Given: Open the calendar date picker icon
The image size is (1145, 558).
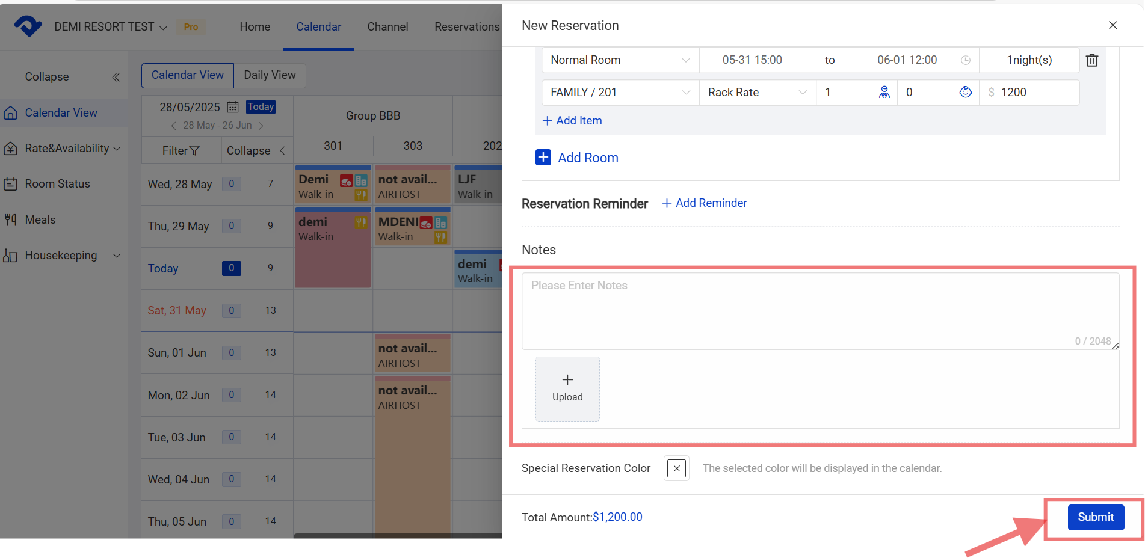Looking at the screenshot, I should coord(233,107).
